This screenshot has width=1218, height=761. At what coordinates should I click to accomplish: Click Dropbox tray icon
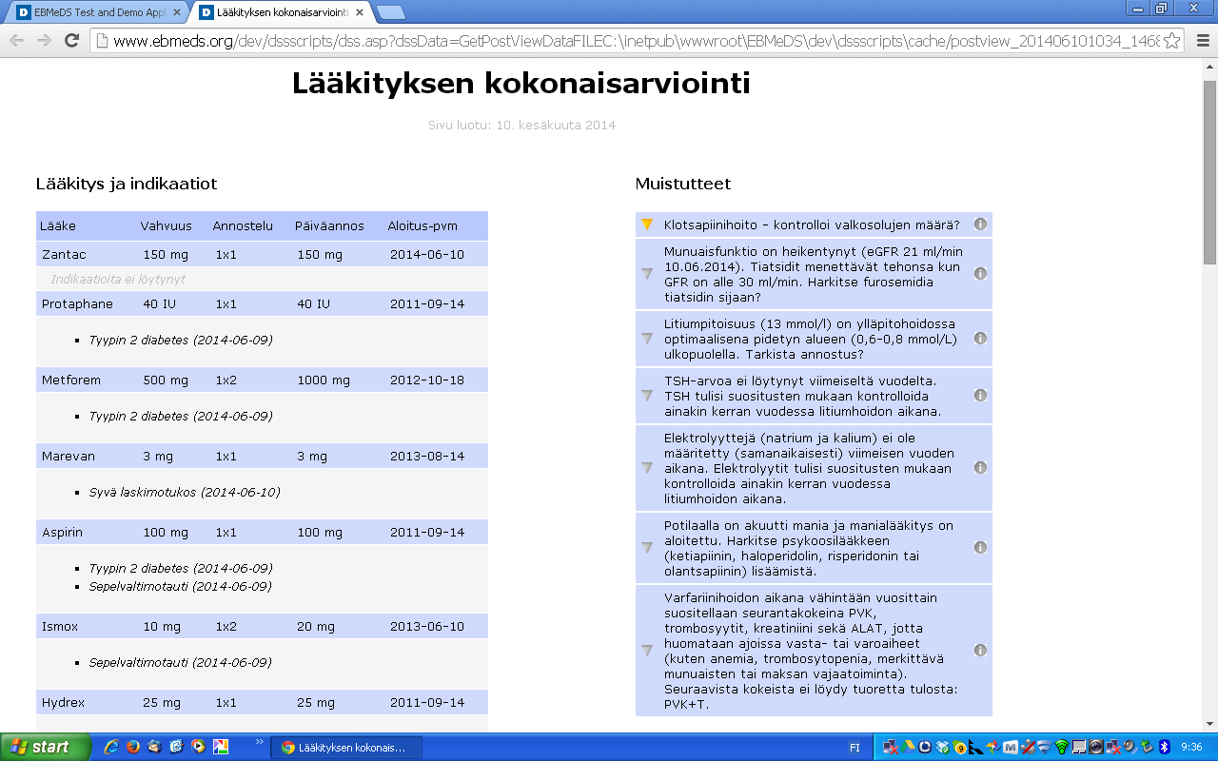(x=942, y=747)
